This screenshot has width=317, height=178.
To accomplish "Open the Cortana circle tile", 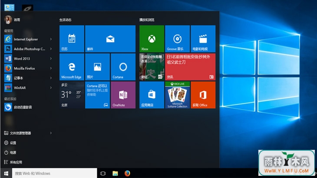I will tap(123, 67).
